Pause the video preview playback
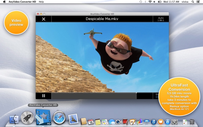This screenshot has width=203, height=127. 44,96
